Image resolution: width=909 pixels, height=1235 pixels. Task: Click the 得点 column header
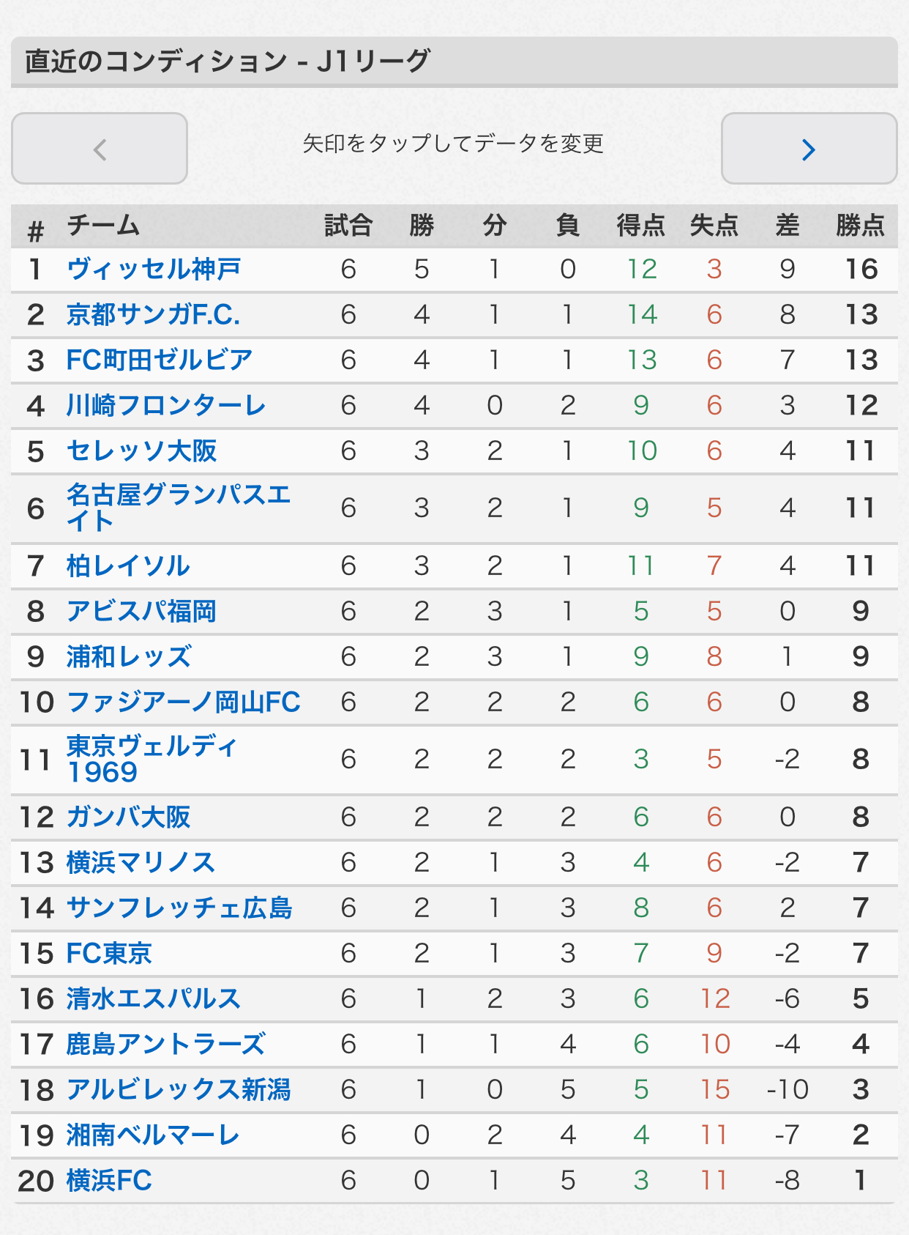coord(641,226)
